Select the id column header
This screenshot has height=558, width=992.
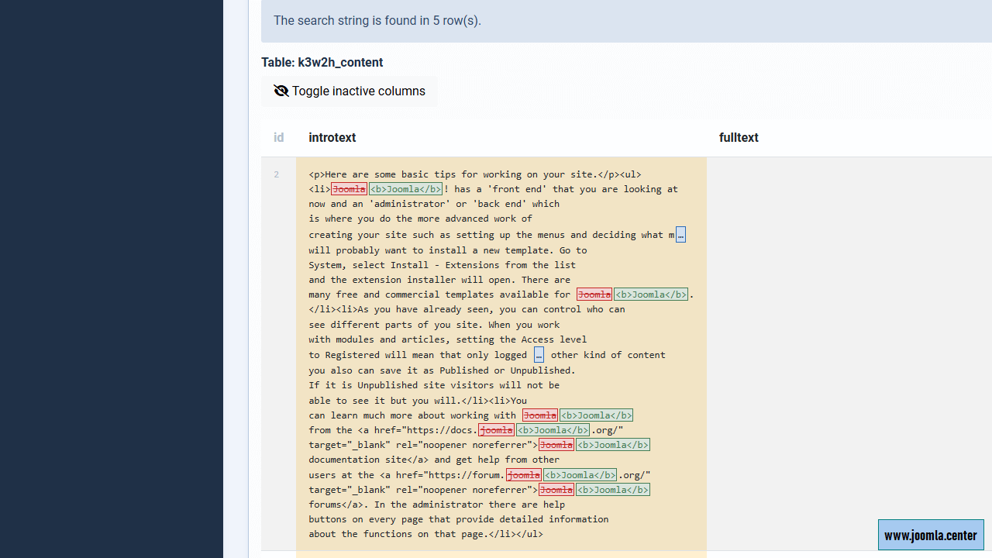coord(279,138)
